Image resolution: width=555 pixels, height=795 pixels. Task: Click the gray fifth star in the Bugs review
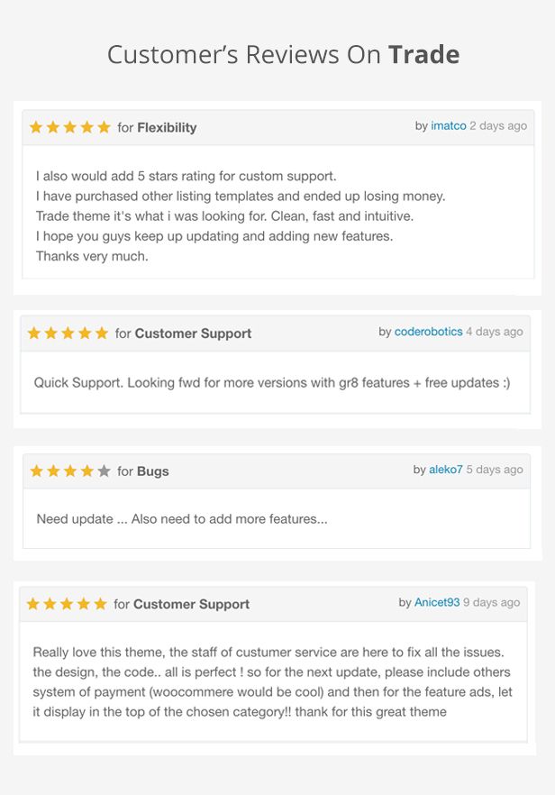(x=105, y=471)
